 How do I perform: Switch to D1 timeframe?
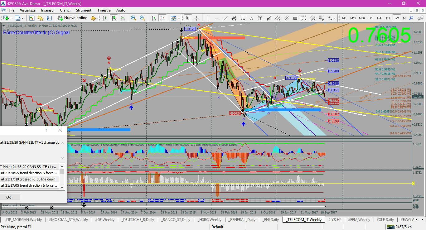tap(388, 18)
